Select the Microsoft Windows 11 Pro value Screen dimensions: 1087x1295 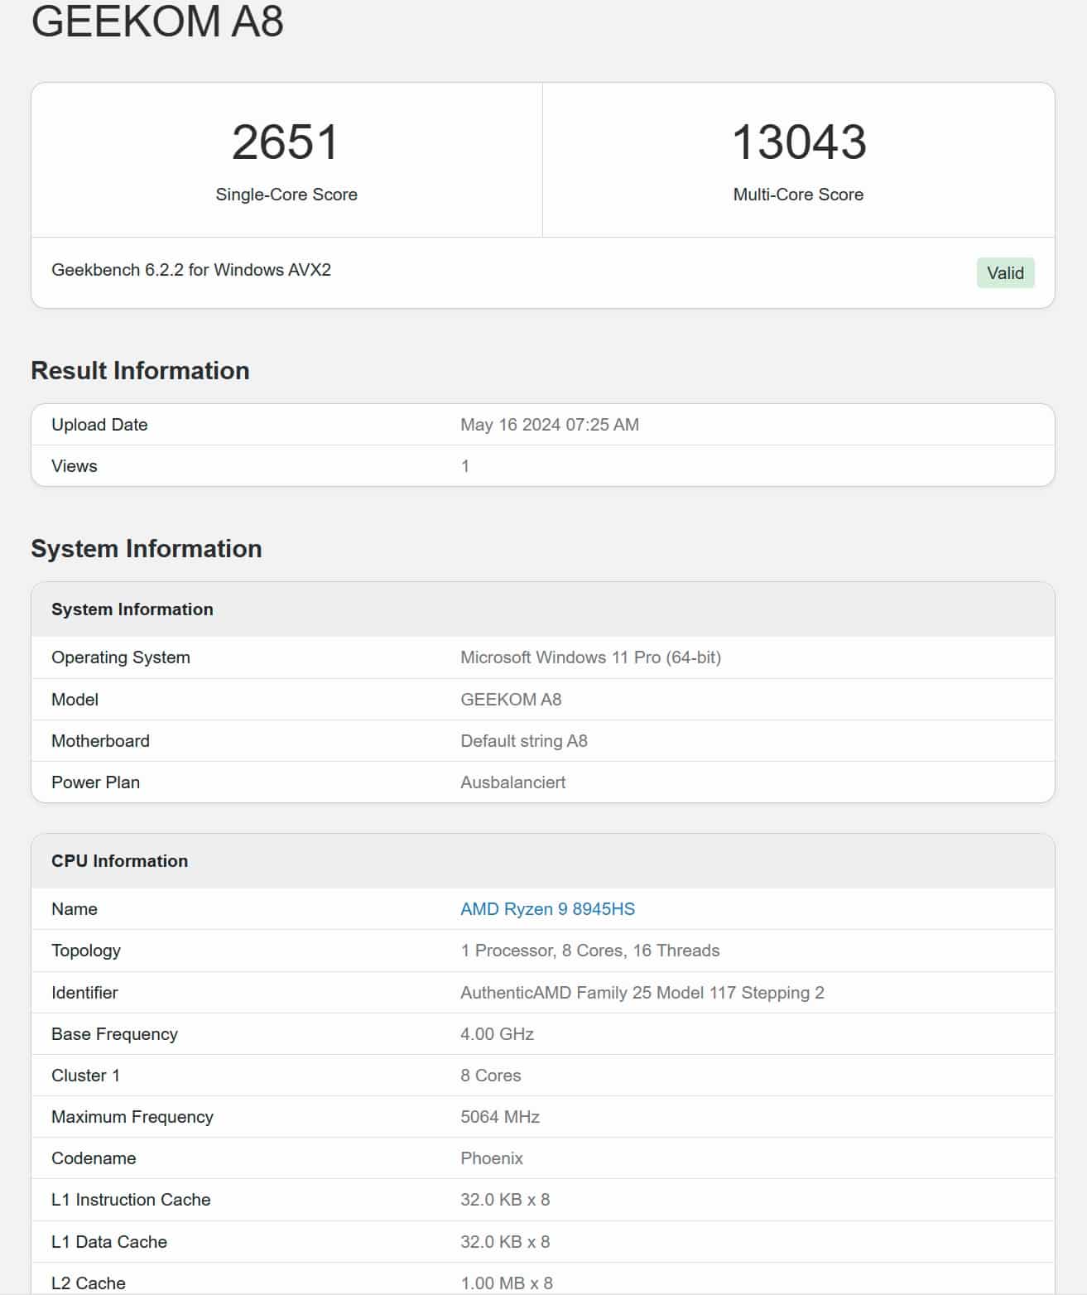point(590,657)
